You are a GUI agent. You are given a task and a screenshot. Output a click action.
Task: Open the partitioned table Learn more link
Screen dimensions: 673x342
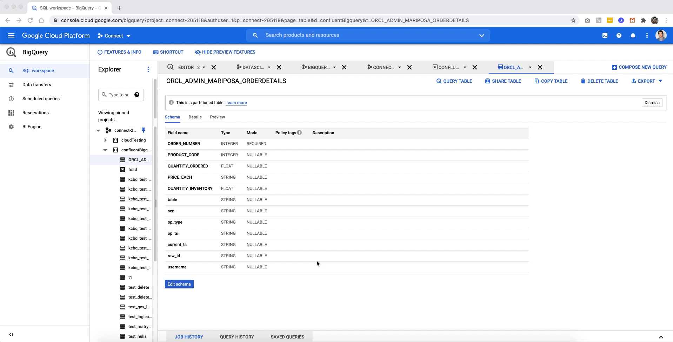[x=236, y=103]
